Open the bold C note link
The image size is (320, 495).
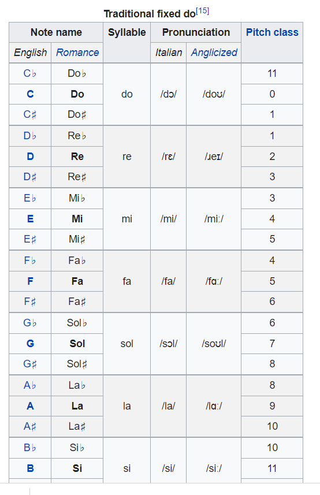[x=30, y=94]
